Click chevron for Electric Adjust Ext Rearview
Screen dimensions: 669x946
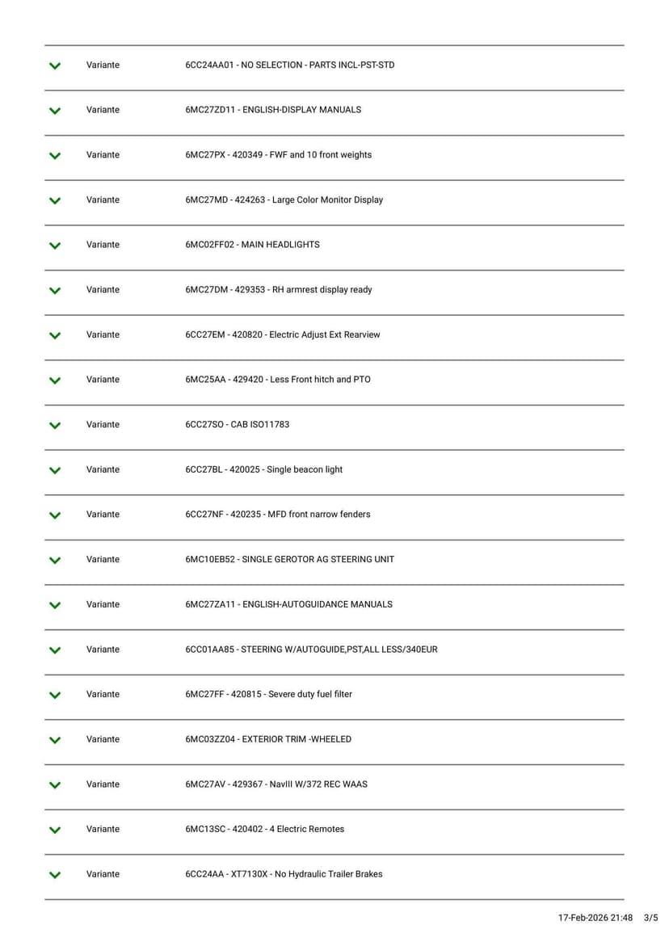click(54, 335)
